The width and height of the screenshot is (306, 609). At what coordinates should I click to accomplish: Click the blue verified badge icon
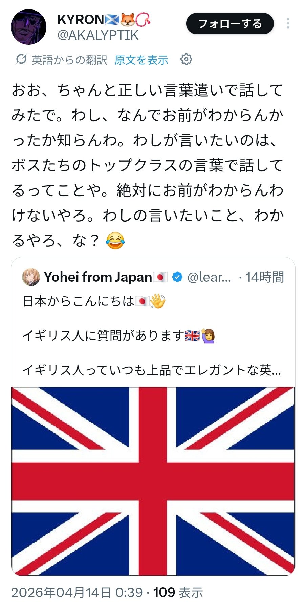177,277
